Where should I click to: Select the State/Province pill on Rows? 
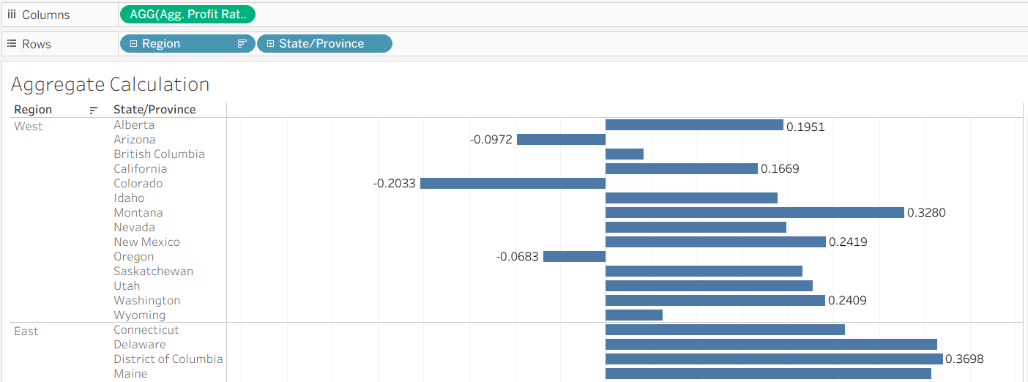click(324, 44)
